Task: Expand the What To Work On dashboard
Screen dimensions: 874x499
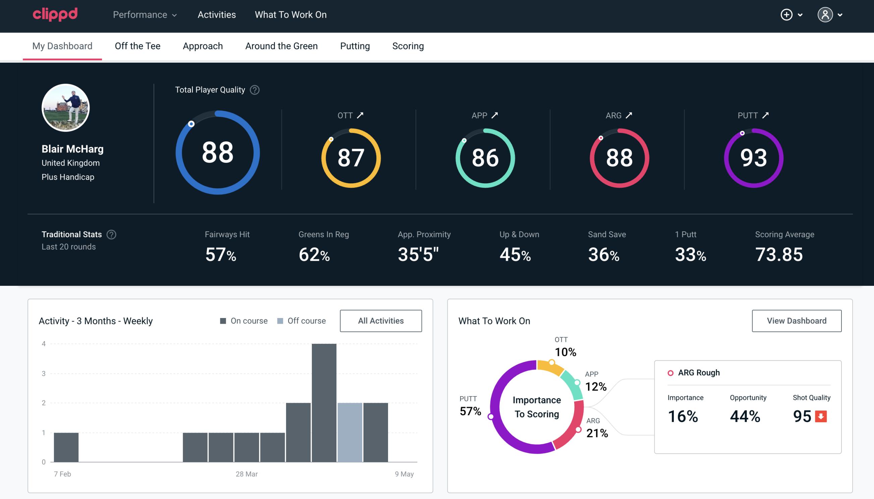Action: pyautogui.click(x=797, y=320)
